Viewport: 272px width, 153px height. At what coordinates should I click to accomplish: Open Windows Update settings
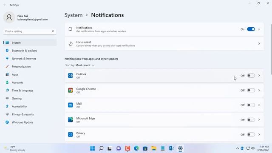[x=30, y=122]
